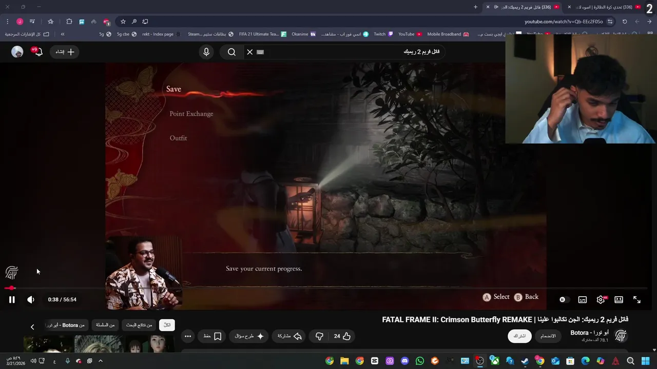Open the YouTube account avatar menu

(17, 52)
